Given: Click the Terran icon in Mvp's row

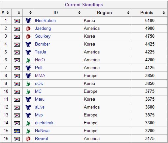Looking at the screenshot, I should click(28, 115).
